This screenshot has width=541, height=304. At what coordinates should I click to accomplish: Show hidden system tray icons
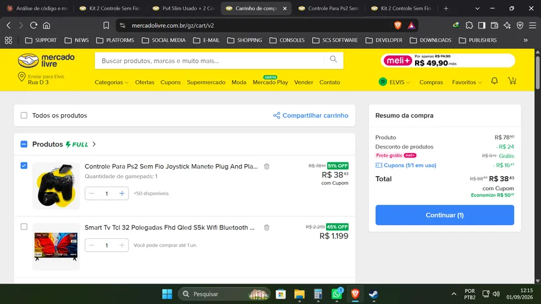454,294
